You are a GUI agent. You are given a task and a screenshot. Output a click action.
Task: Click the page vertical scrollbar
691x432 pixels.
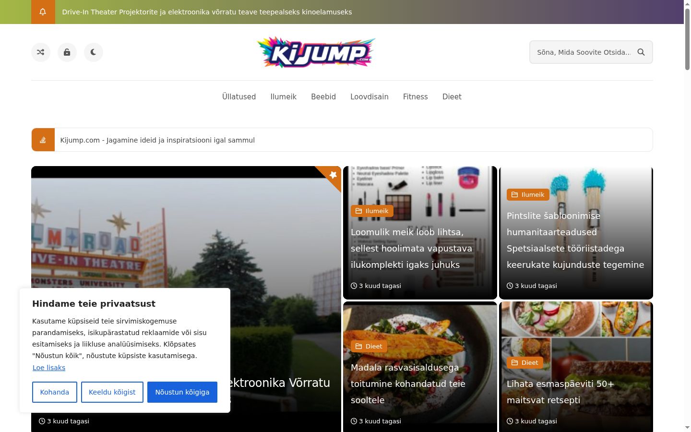point(687,216)
